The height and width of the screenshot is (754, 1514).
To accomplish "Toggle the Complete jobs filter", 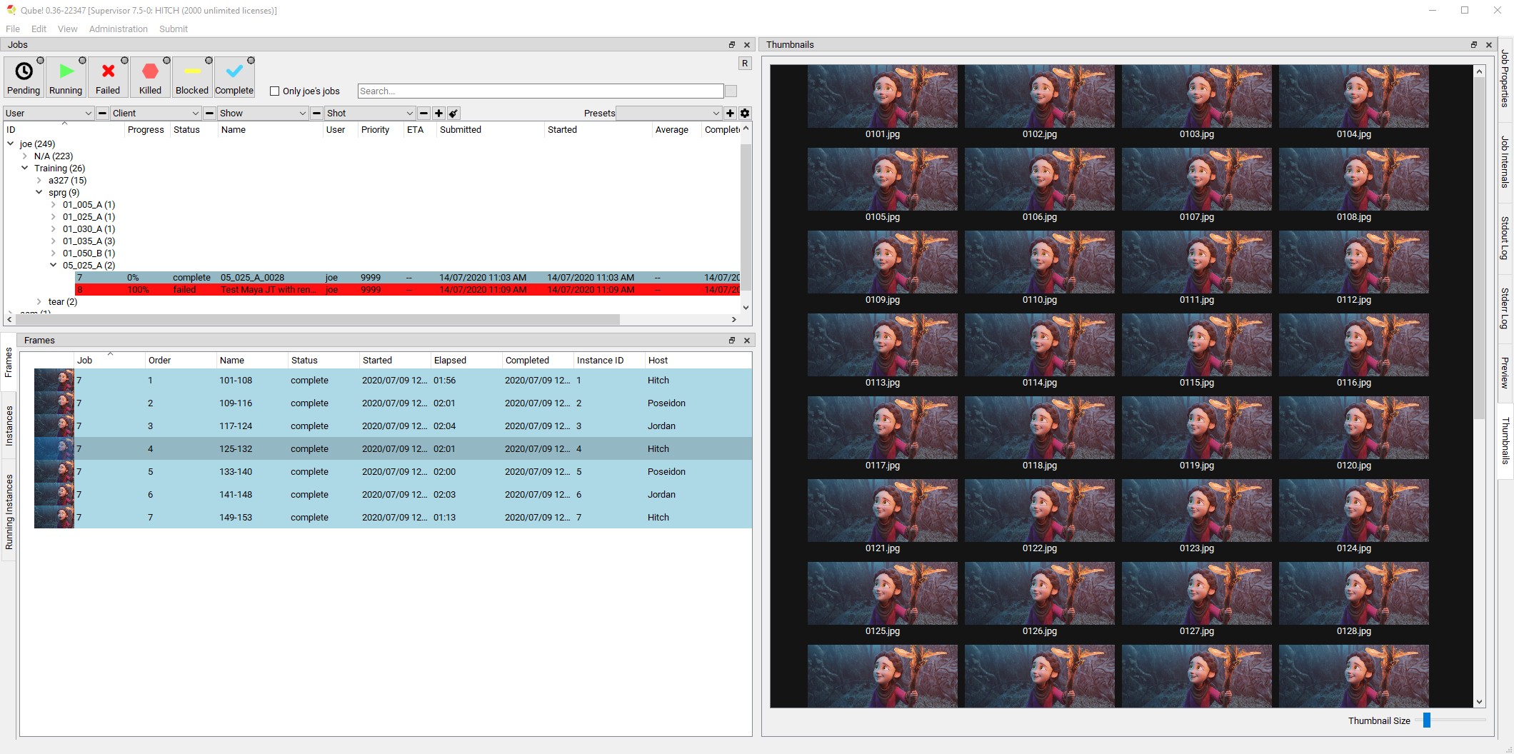I will [234, 77].
